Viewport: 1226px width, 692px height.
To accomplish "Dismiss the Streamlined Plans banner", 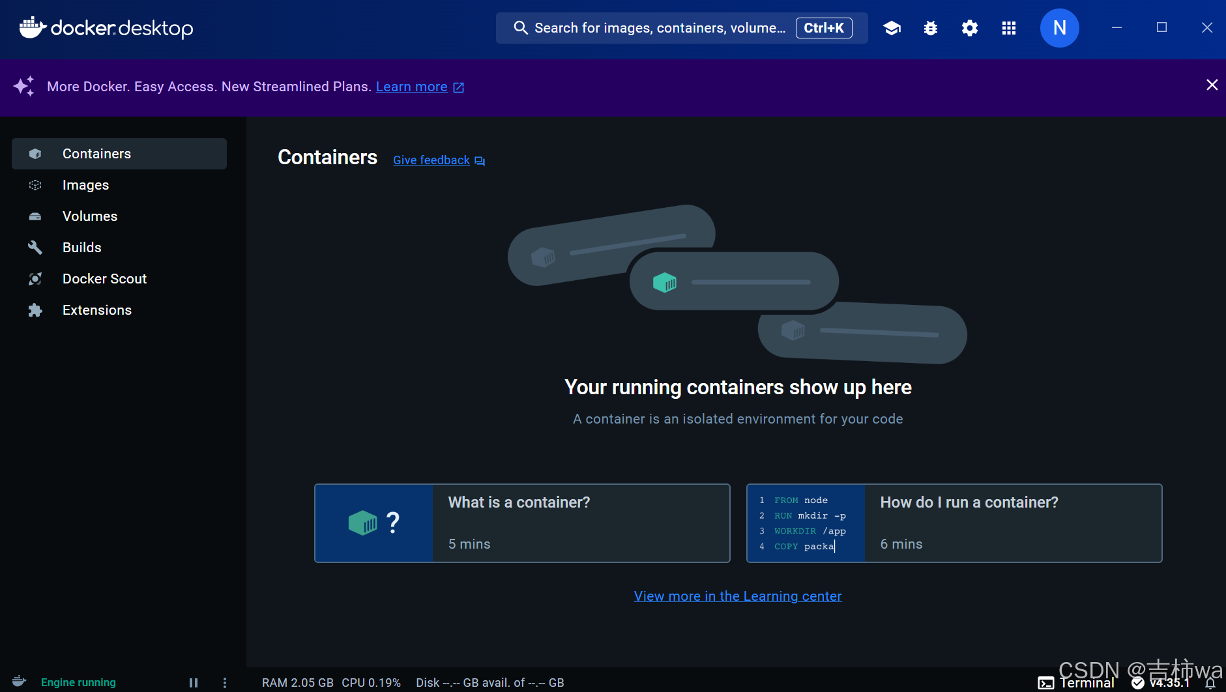I will (1212, 85).
